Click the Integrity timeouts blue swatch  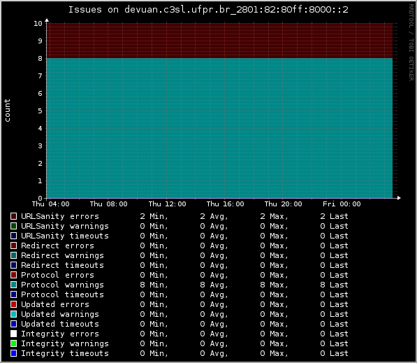pos(13,353)
